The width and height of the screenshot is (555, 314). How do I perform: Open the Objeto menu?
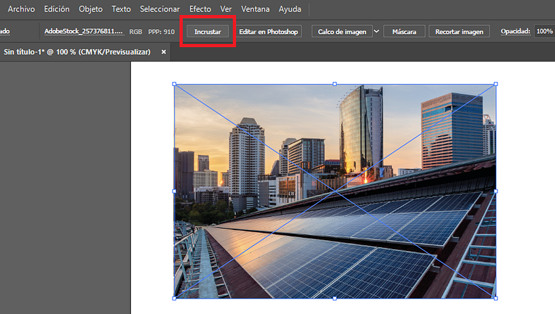[91, 9]
